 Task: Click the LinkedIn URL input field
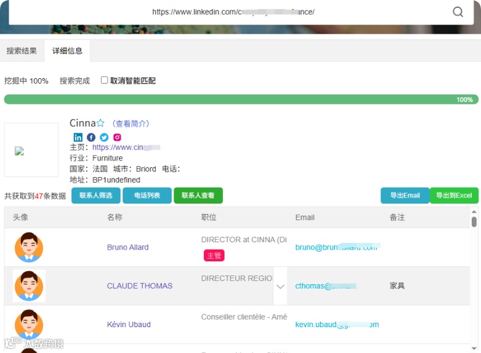click(233, 12)
